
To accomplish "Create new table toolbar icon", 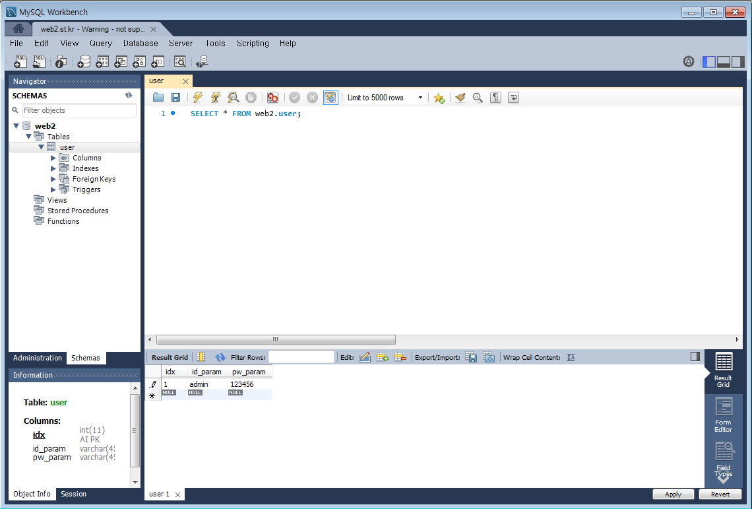I will [x=102, y=61].
